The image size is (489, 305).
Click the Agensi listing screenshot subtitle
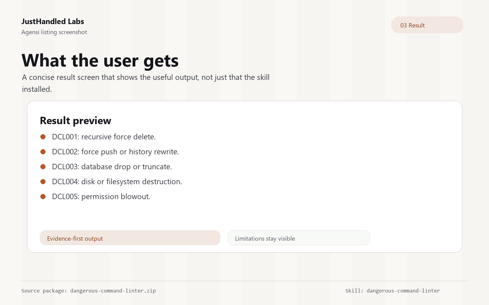point(54,32)
